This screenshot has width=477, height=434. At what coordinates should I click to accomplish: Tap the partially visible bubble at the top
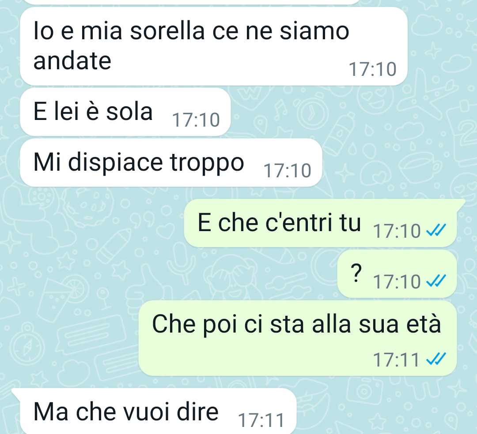192,2
